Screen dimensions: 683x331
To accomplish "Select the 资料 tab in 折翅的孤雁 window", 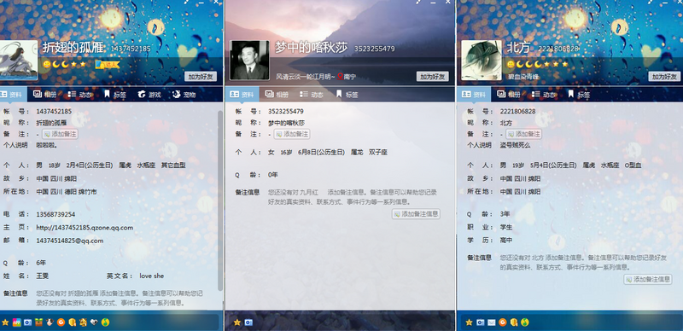I will coord(13,94).
